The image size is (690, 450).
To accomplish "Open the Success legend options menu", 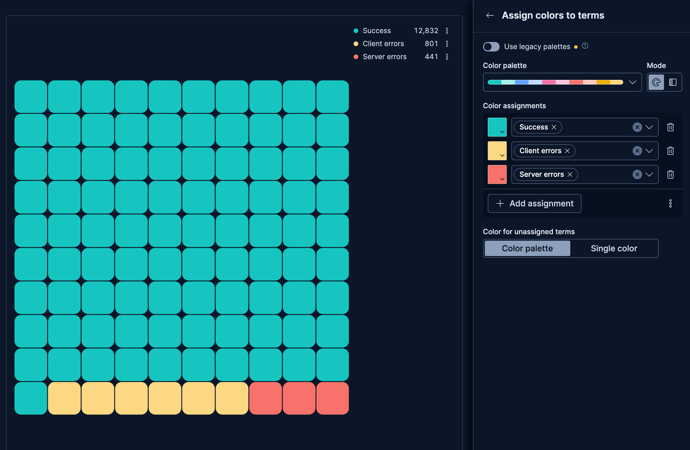I will (x=447, y=30).
